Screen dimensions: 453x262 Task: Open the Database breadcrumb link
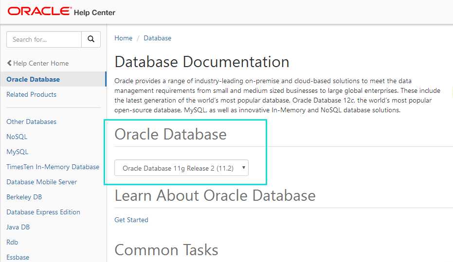[157, 38]
